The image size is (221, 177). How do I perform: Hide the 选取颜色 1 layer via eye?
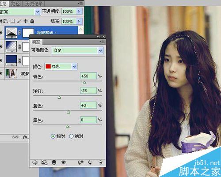click(1, 33)
